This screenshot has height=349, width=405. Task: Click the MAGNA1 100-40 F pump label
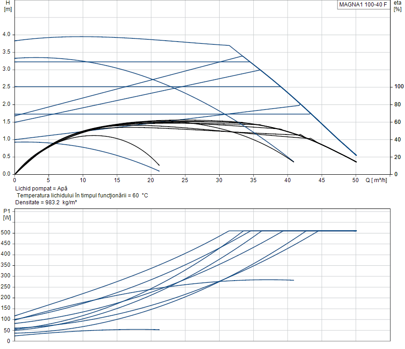[x=362, y=5]
